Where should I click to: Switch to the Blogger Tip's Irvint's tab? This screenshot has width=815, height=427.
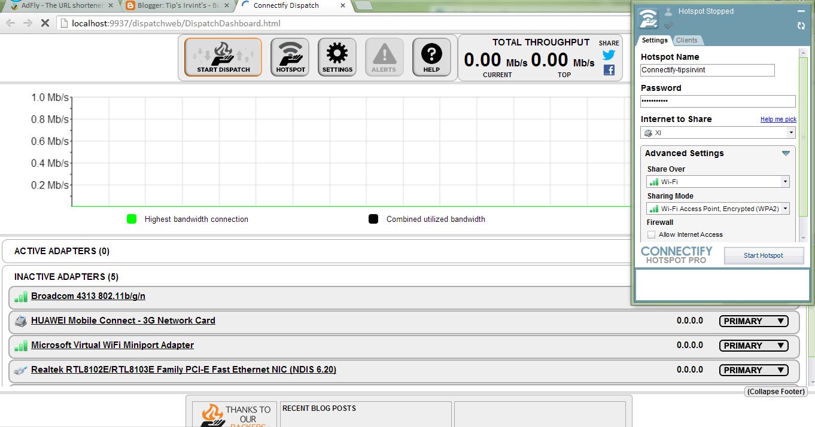177,5
